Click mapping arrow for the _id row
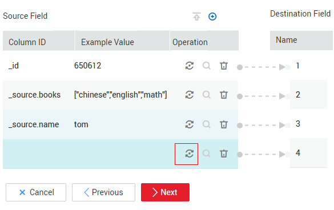The width and height of the screenshot is (334, 210). (264, 67)
